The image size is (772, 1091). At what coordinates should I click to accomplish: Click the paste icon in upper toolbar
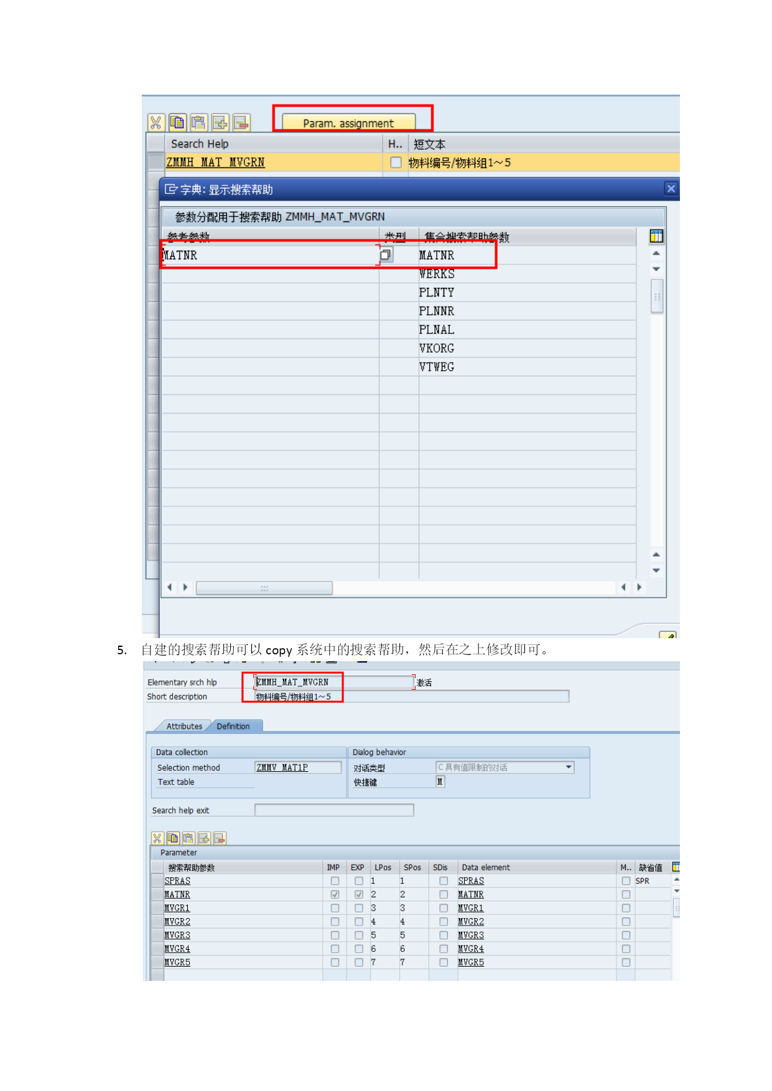tap(198, 123)
